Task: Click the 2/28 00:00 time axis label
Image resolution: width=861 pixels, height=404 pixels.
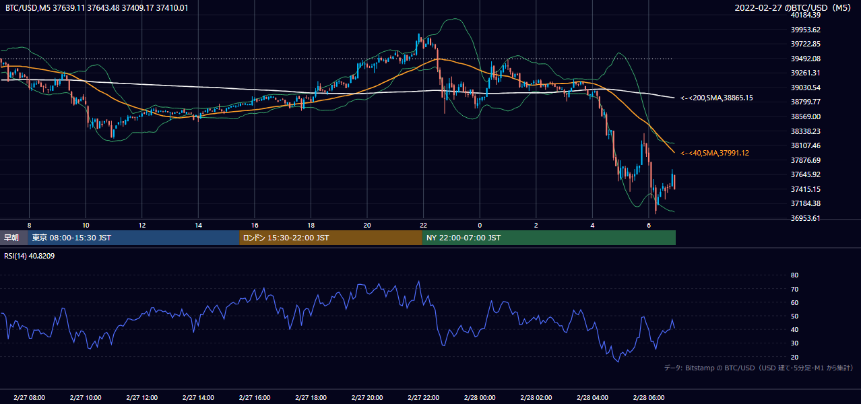Action: [480, 397]
